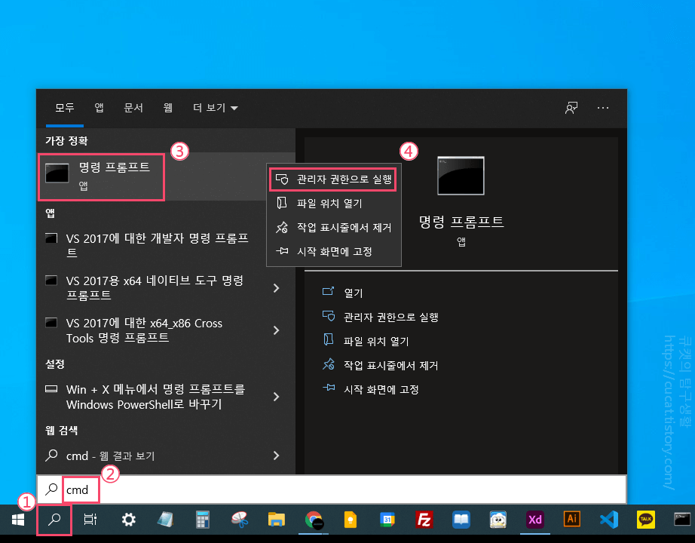Open Adobe Illustrator from the taskbar
Screen dimensions: 695x543
click(571, 520)
